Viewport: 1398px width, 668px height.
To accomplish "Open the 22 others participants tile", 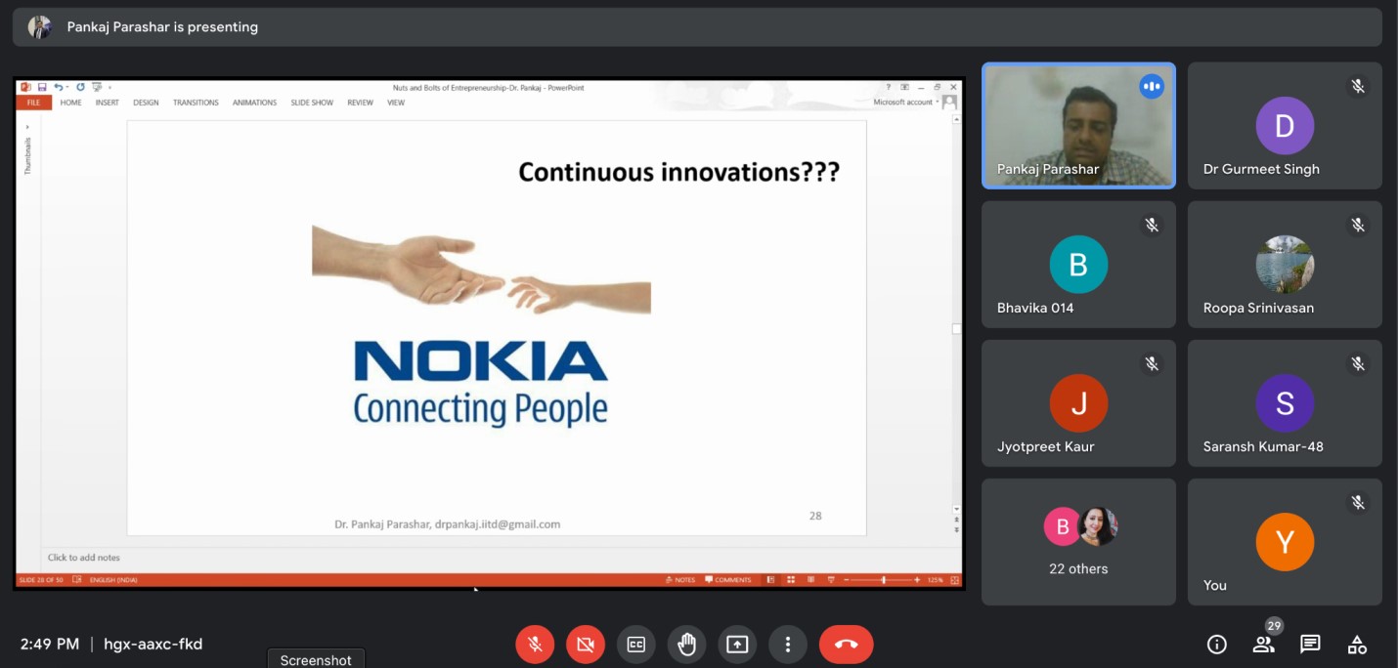I will (1078, 542).
